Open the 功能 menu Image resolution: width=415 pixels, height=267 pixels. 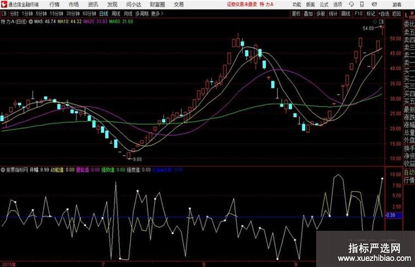[x=297, y=4]
